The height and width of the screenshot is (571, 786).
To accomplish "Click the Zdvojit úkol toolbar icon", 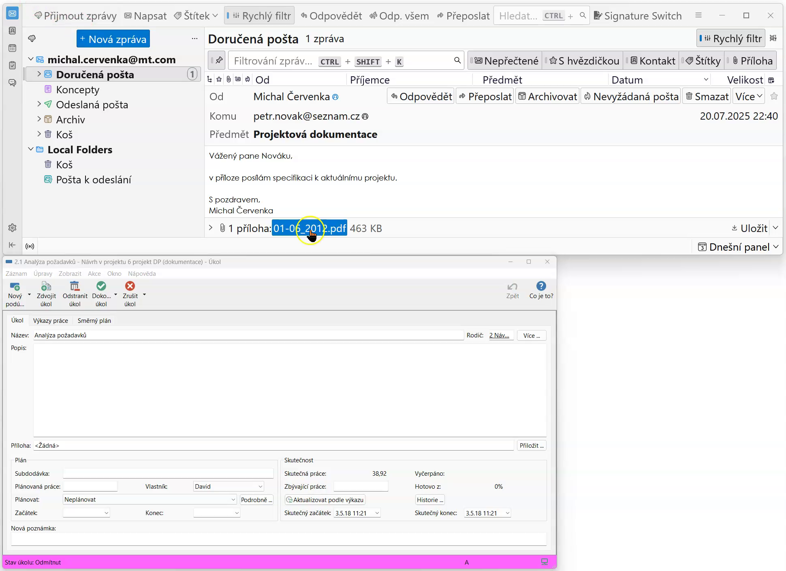I will [46, 286].
